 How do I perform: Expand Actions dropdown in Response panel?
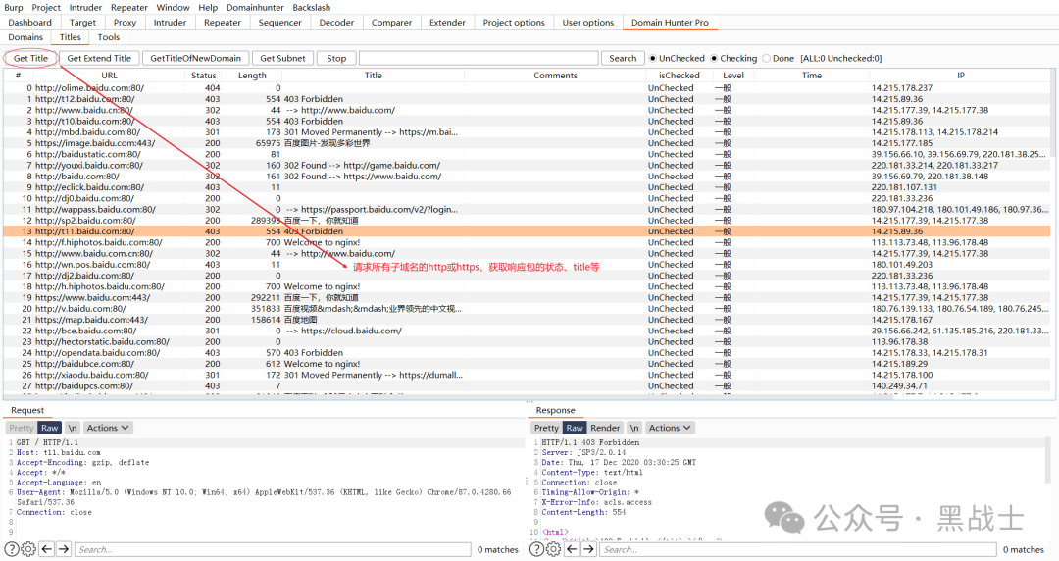coord(670,428)
